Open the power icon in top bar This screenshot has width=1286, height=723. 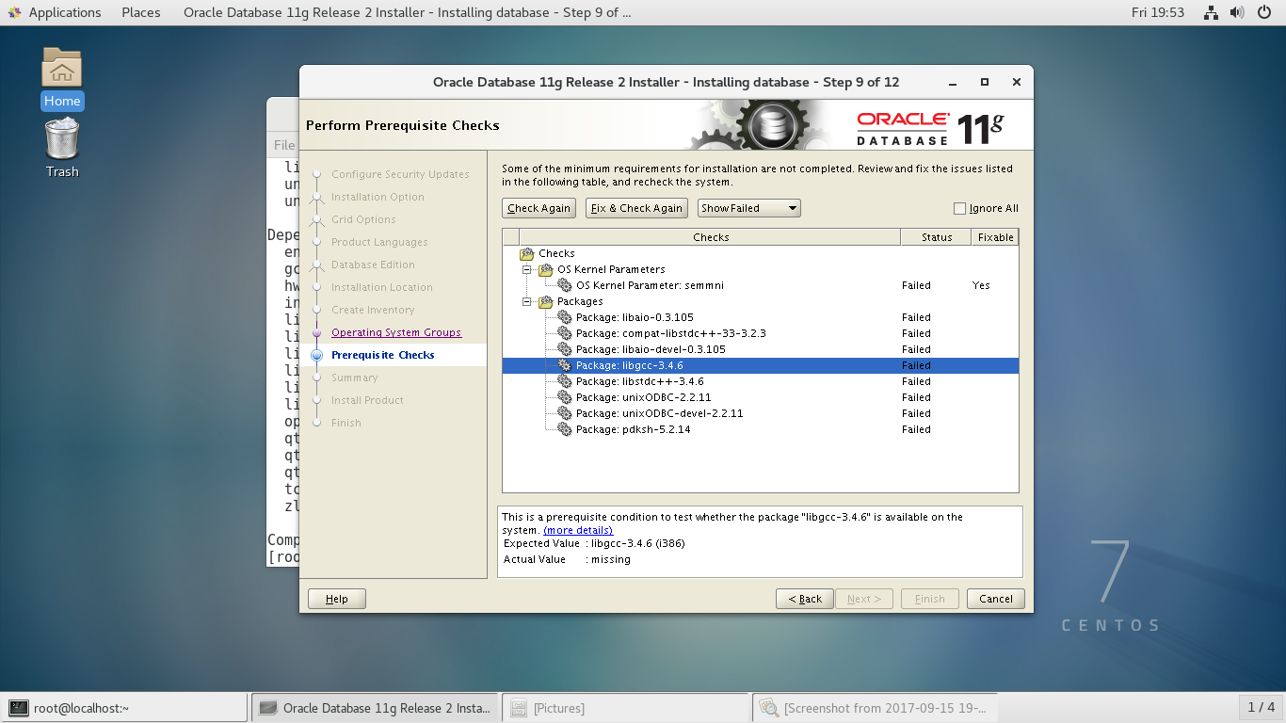tap(1263, 12)
